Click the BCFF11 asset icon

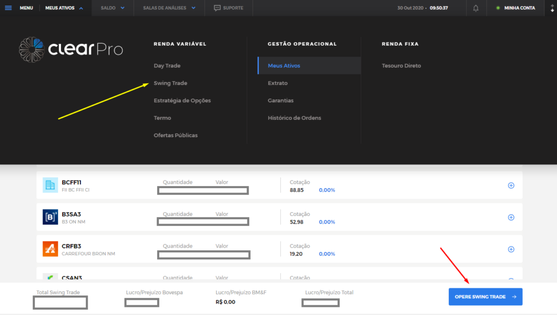pyautogui.click(x=50, y=186)
